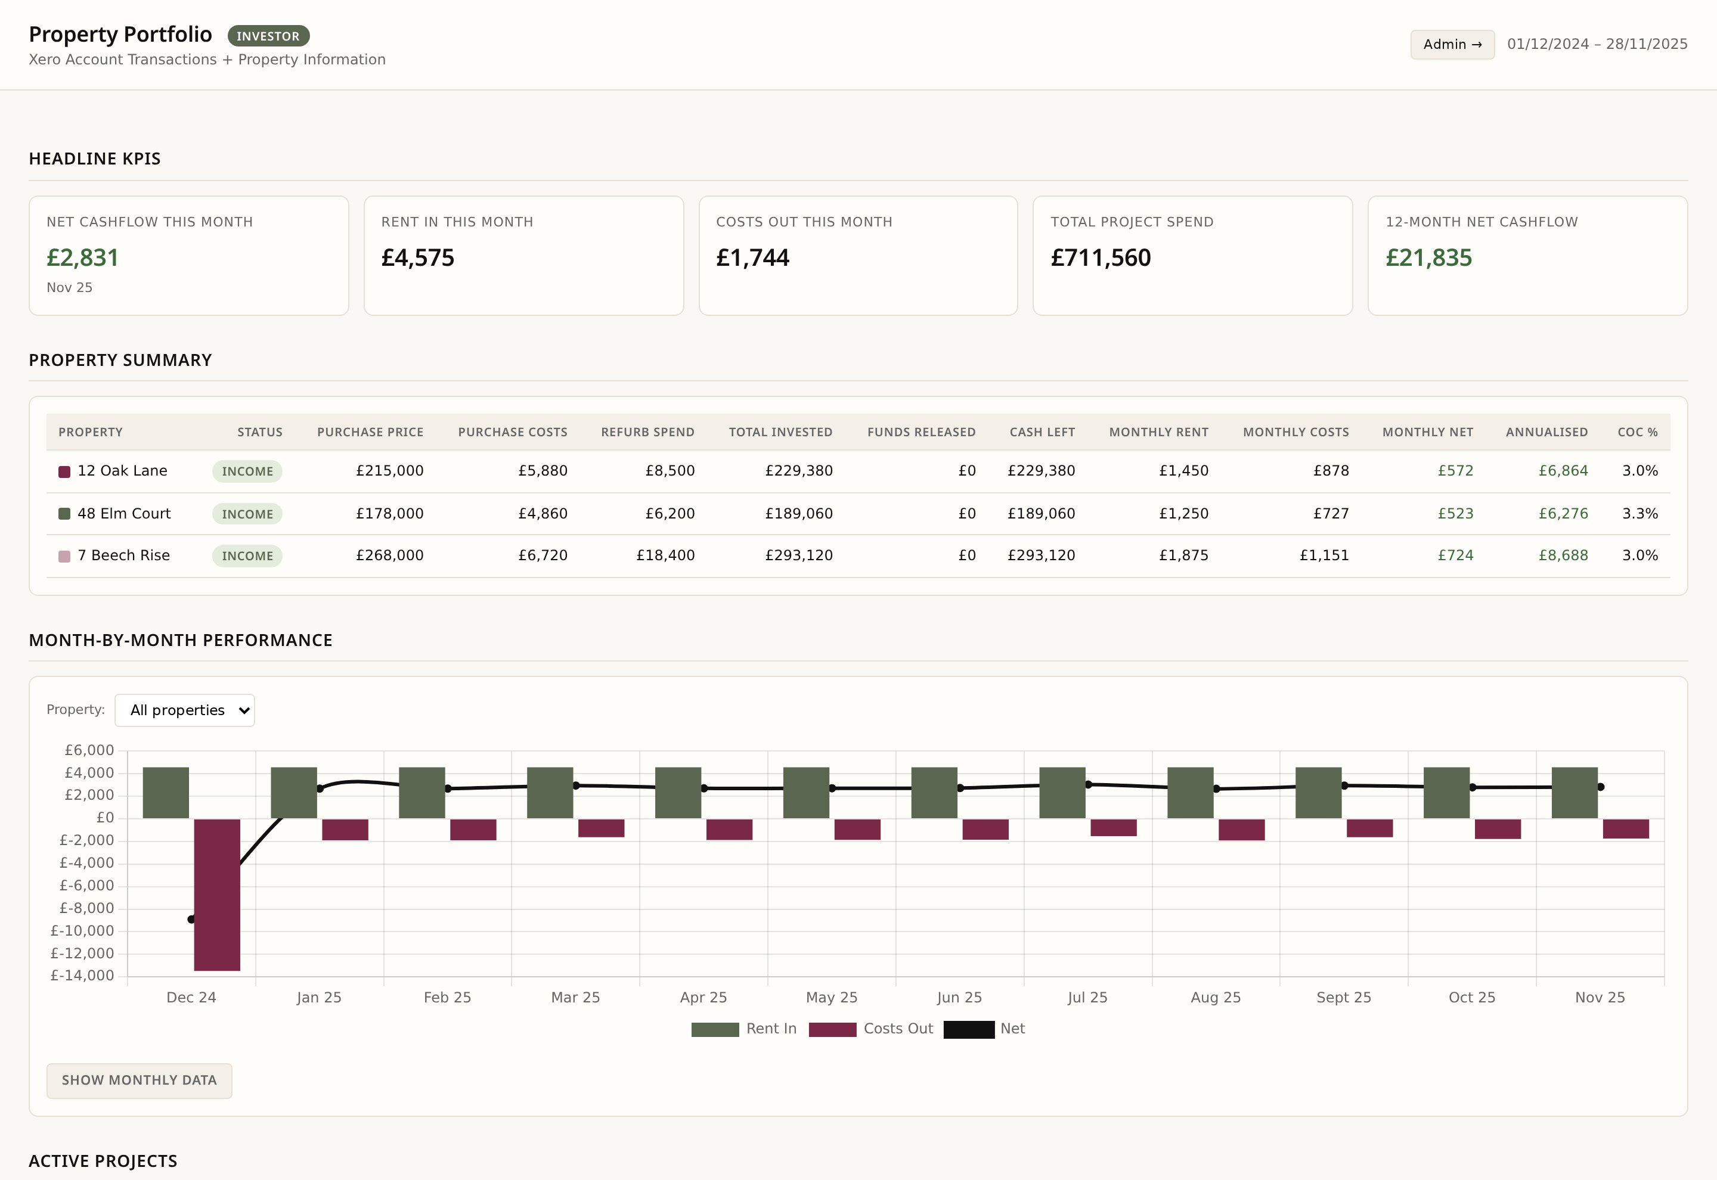This screenshot has width=1717, height=1180.
Task: Select the 48 Elm Court property name
Action: (124, 513)
